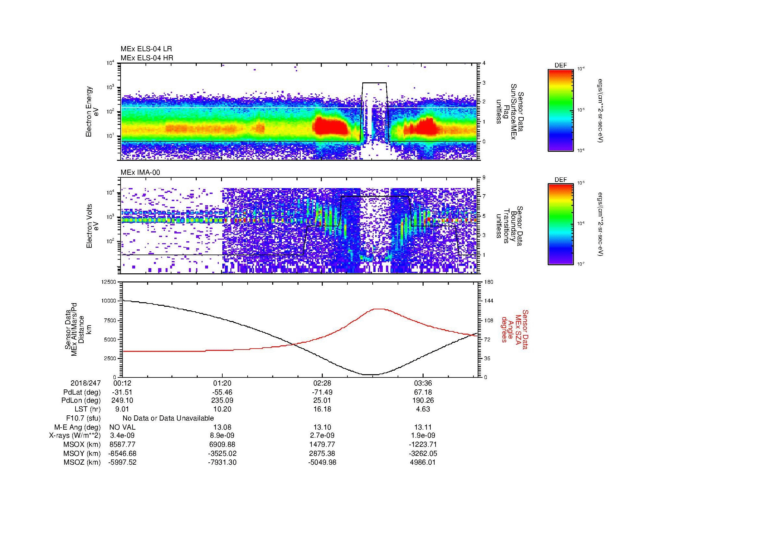Click the M-E angle value 13.10
The width and height of the screenshot is (758, 536).
click(322, 427)
